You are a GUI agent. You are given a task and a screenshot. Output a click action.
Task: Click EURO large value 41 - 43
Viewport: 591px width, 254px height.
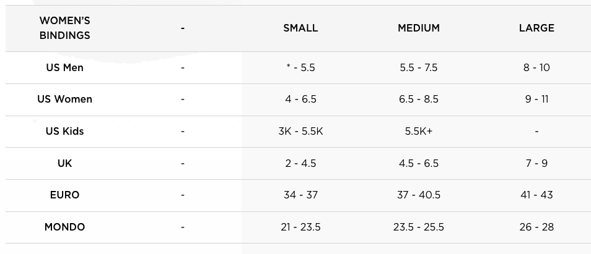[x=536, y=195]
